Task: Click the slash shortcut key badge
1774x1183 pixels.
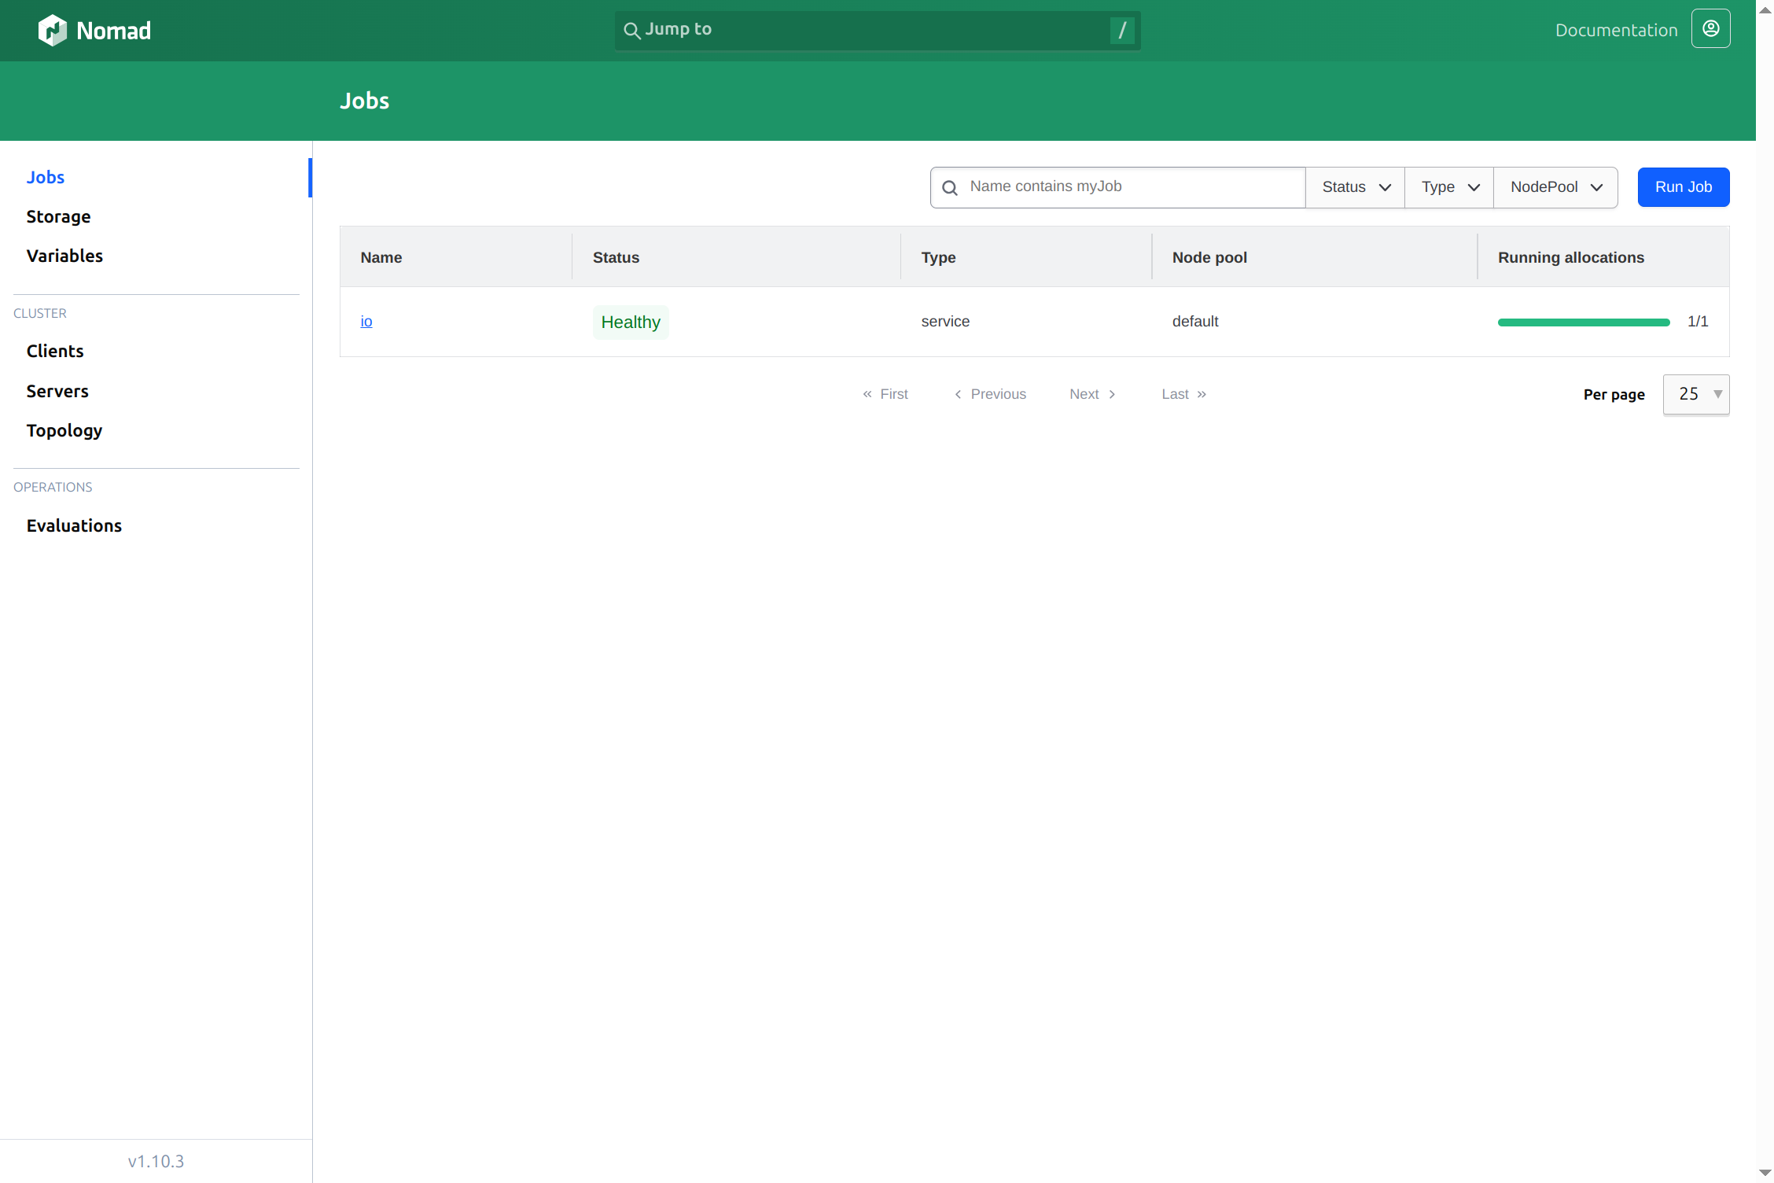Action: pos(1121,31)
